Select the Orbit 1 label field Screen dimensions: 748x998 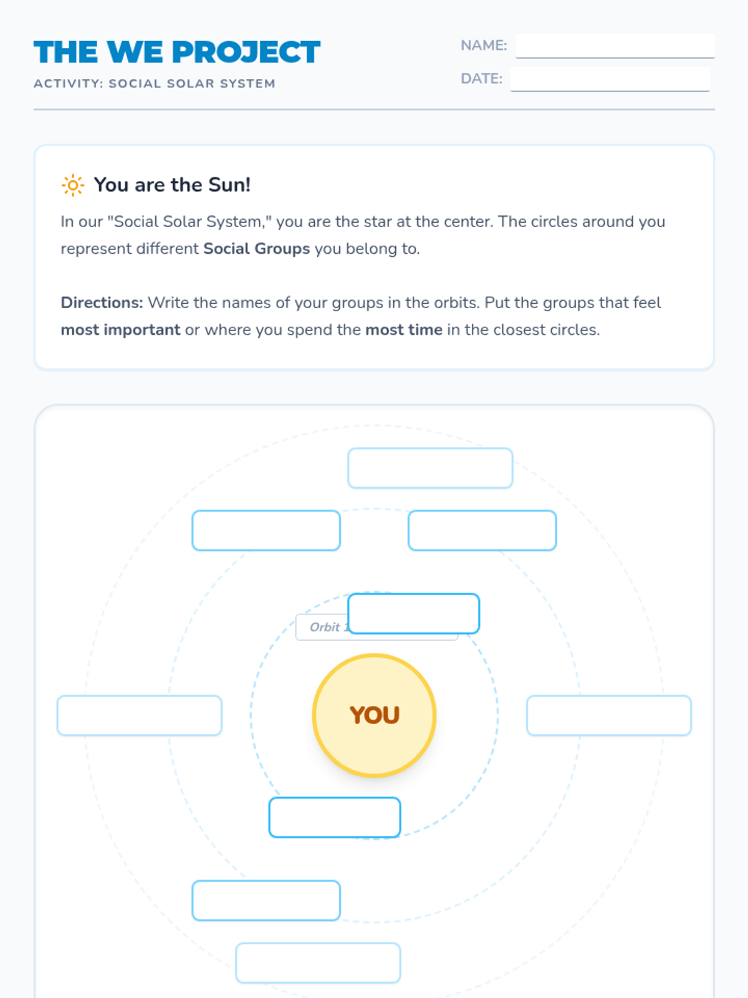coord(321,627)
